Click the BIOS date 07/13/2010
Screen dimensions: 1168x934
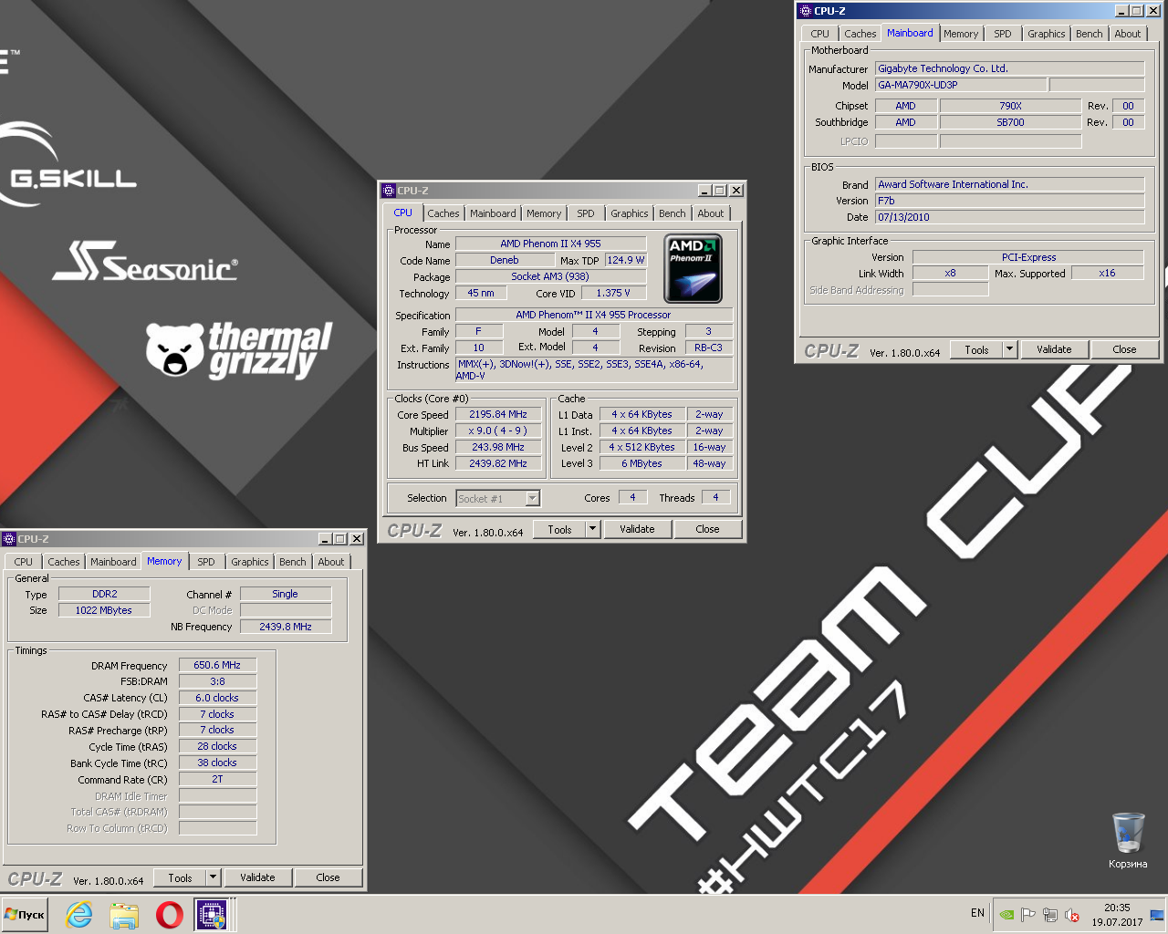click(1010, 217)
